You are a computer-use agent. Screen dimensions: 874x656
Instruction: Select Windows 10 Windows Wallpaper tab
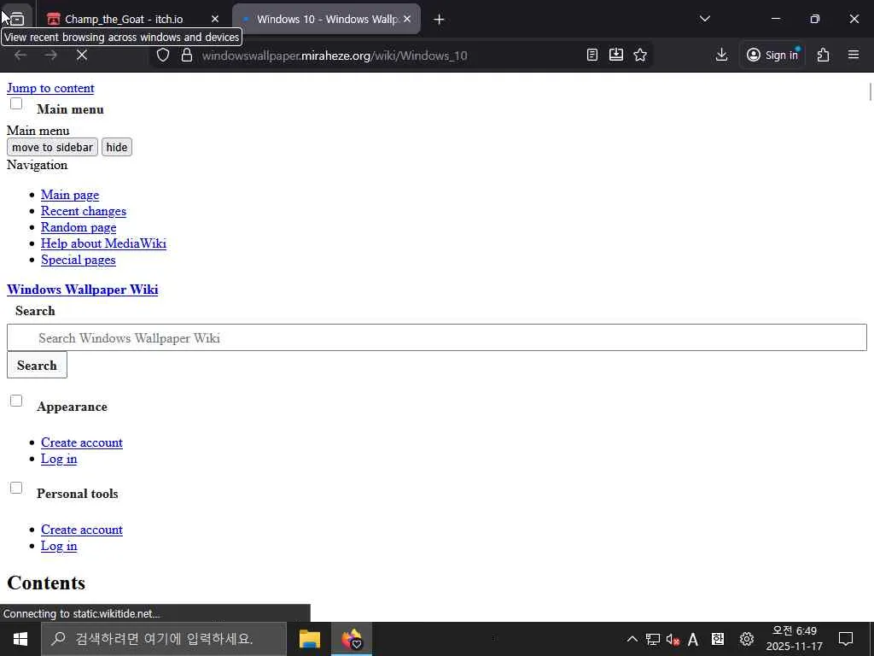point(326,19)
